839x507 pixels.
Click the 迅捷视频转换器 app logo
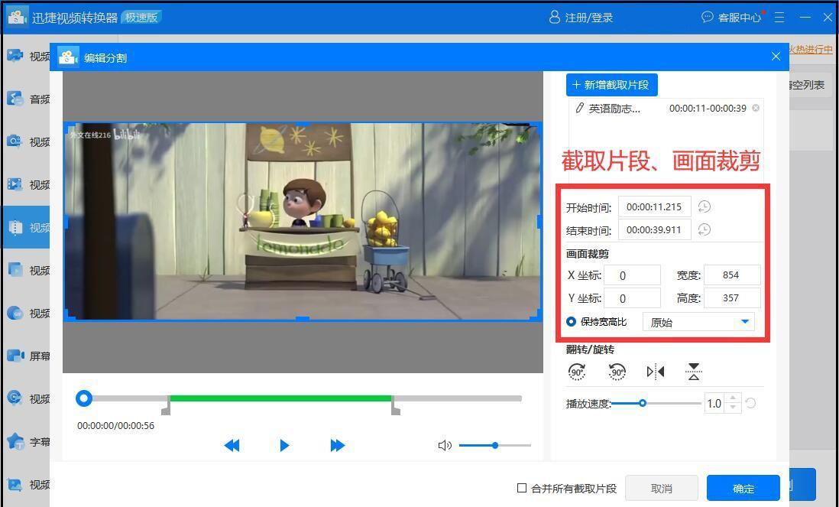coord(17,17)
